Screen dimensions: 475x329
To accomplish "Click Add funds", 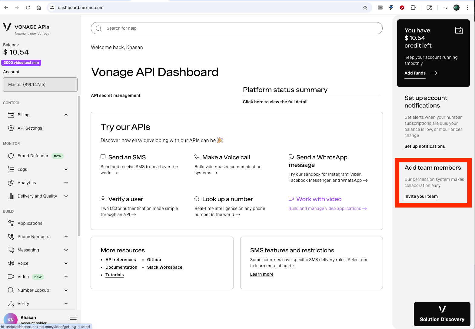I will (x=415, y=73).
